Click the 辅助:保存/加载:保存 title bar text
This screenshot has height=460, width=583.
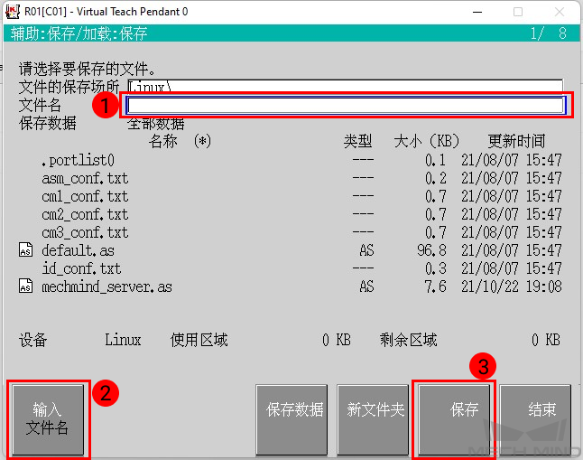pyautogui.click(x=79, y=33)
